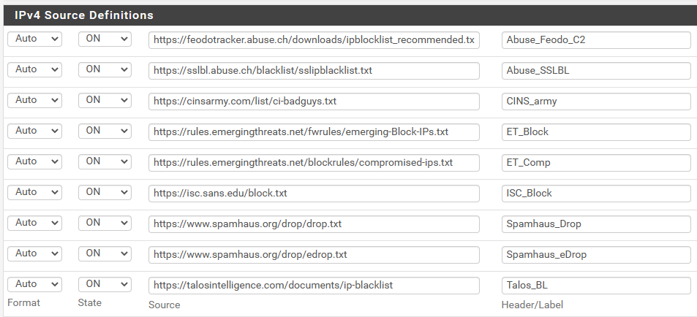Screen dimensions: 697x317
Task: Select the cinsarmy.com ci-badguys.txt source field
Action: click(x=314, y=102)
